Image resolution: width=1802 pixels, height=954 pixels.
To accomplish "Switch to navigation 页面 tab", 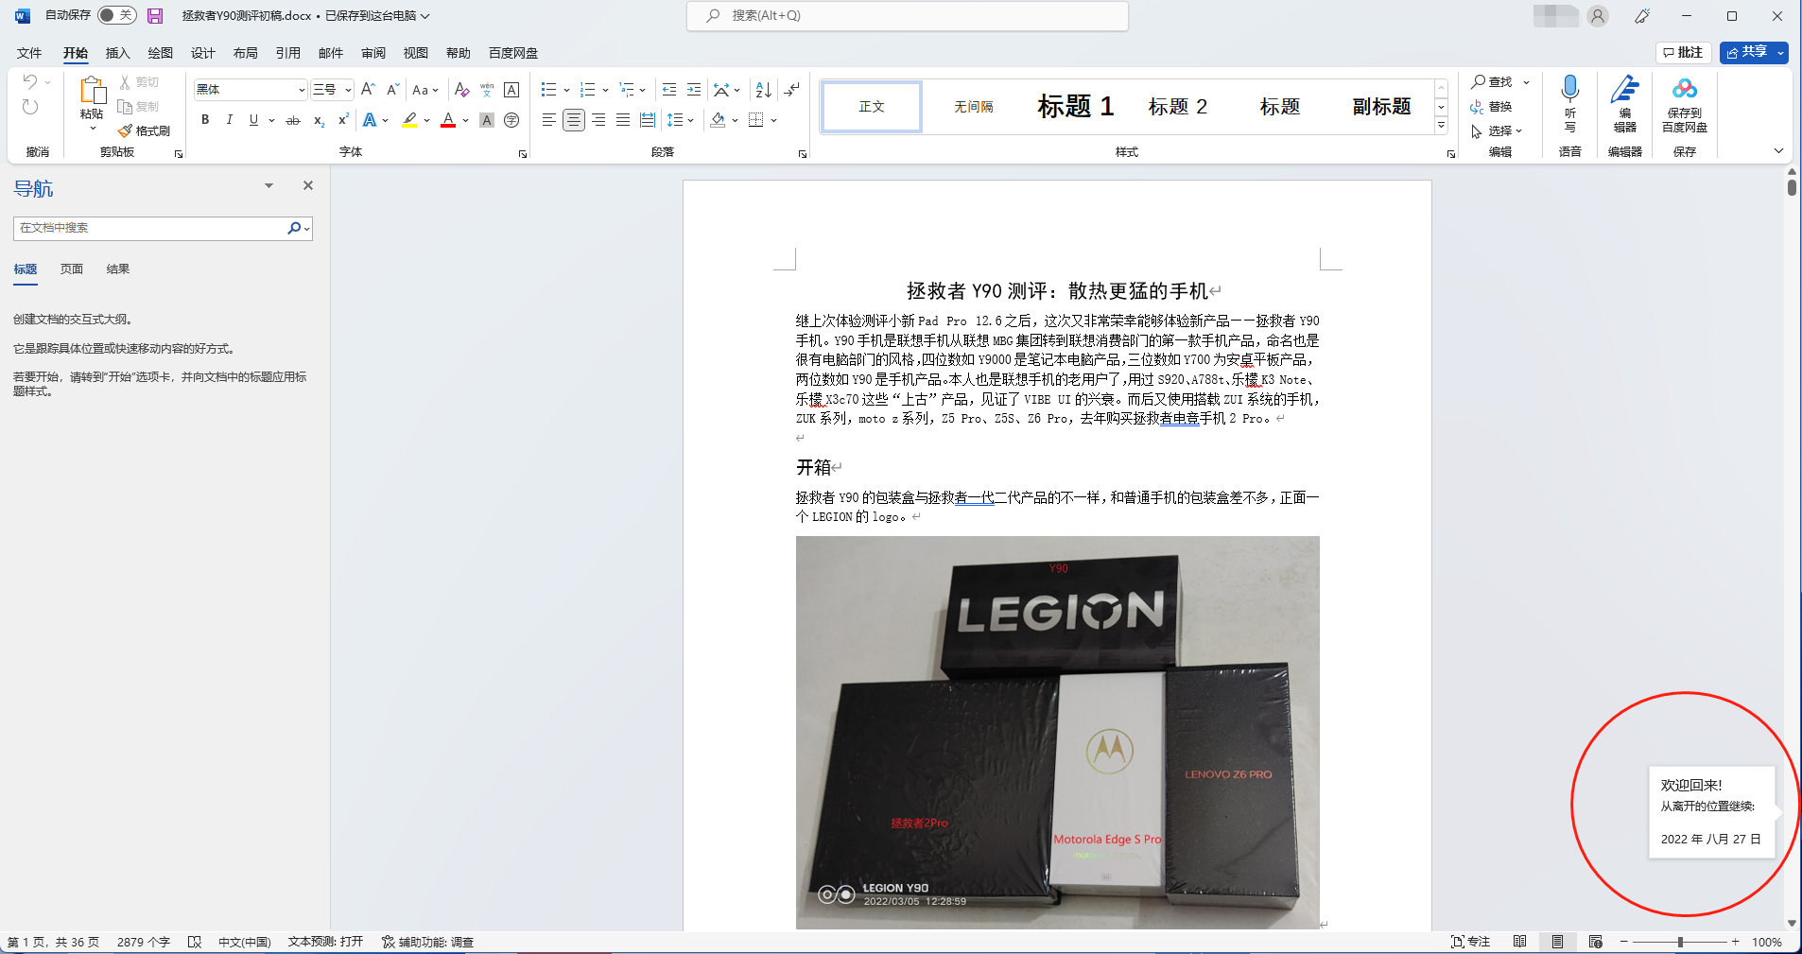I will [x=72, y=269].
